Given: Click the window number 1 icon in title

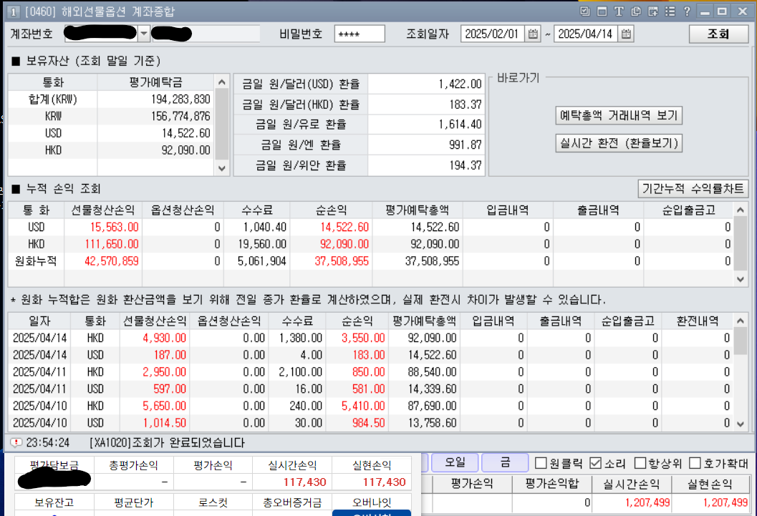Looking at the screenshot, I should click(x=14, y=11).
